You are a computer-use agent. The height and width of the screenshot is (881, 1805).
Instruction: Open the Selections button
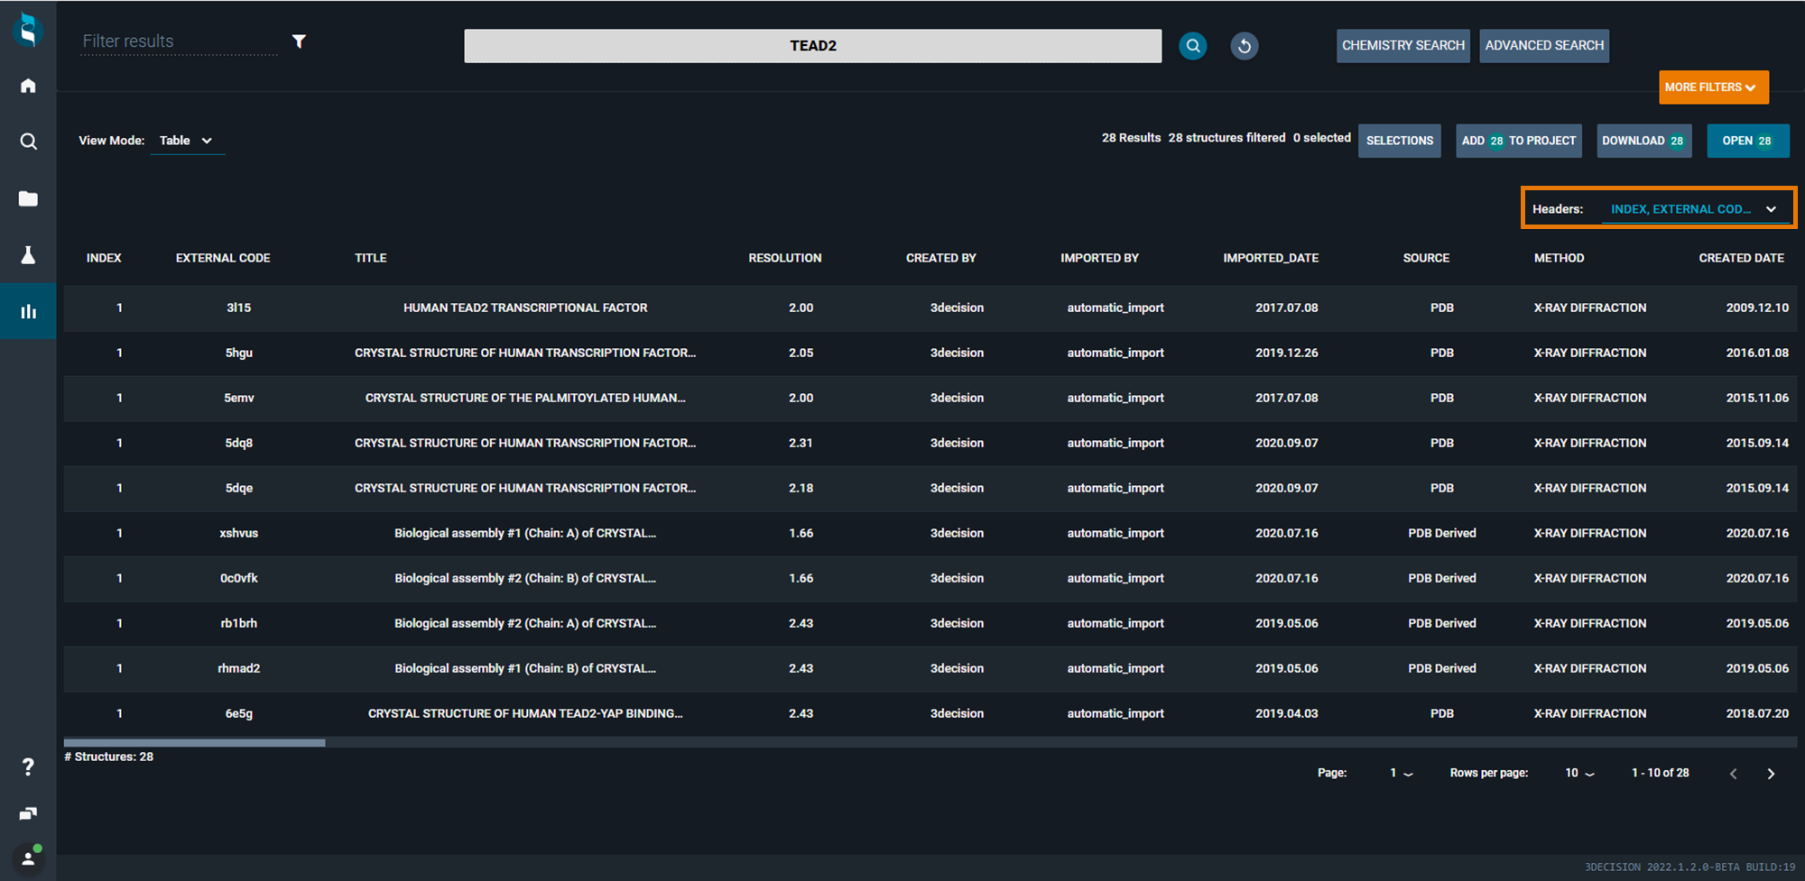tap(1399, 141)
